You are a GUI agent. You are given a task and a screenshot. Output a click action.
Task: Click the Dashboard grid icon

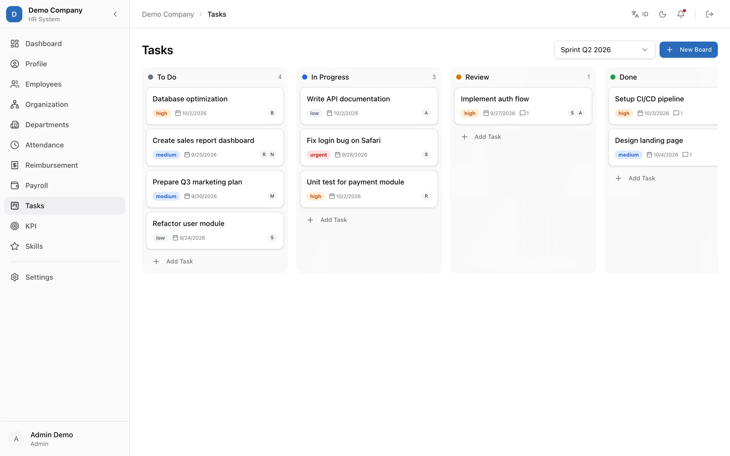[x=15, y=44]
